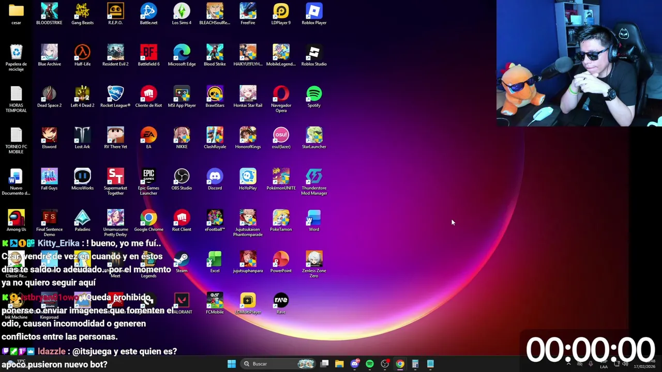Open the EA app shortcut
Screen dimensions: 662x372
coord(148,138)
